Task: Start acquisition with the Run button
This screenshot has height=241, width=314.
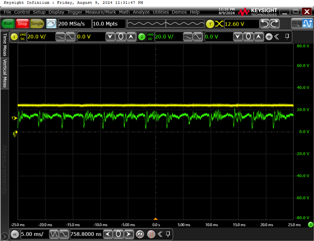Action: coord(8,24)
